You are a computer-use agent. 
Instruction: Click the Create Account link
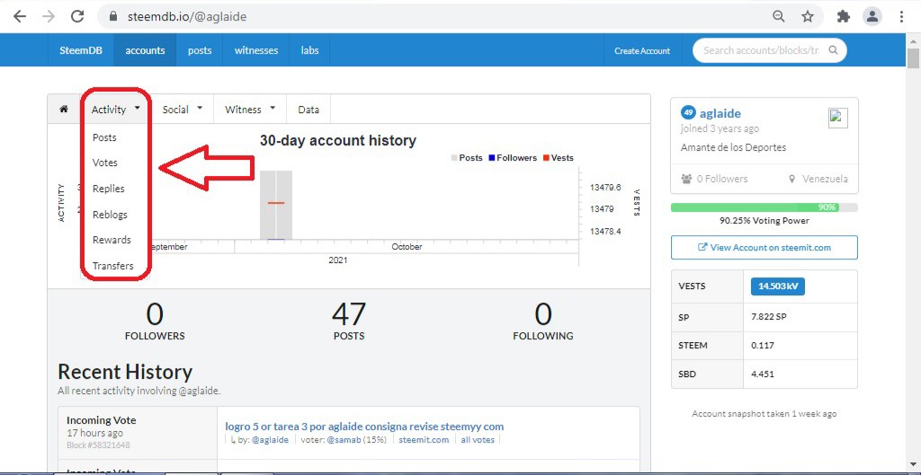(x=642, y=51)
